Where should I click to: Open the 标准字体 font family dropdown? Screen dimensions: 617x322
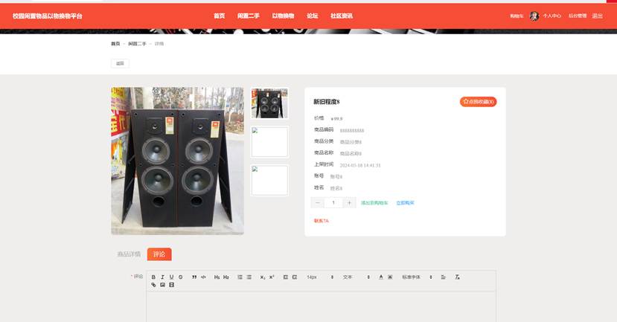point(417,277)
